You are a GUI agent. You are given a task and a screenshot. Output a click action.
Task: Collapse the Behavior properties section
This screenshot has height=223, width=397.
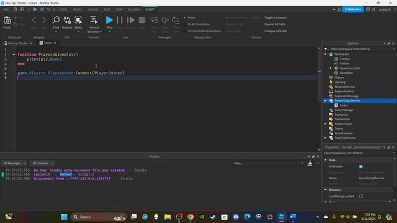(x=326, y=190)
